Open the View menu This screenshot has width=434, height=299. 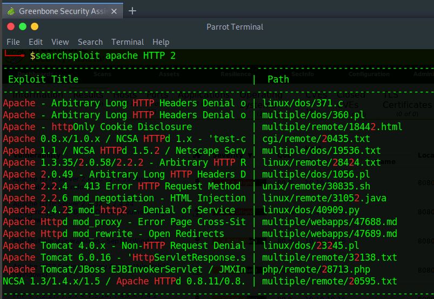tap(60, 42)
